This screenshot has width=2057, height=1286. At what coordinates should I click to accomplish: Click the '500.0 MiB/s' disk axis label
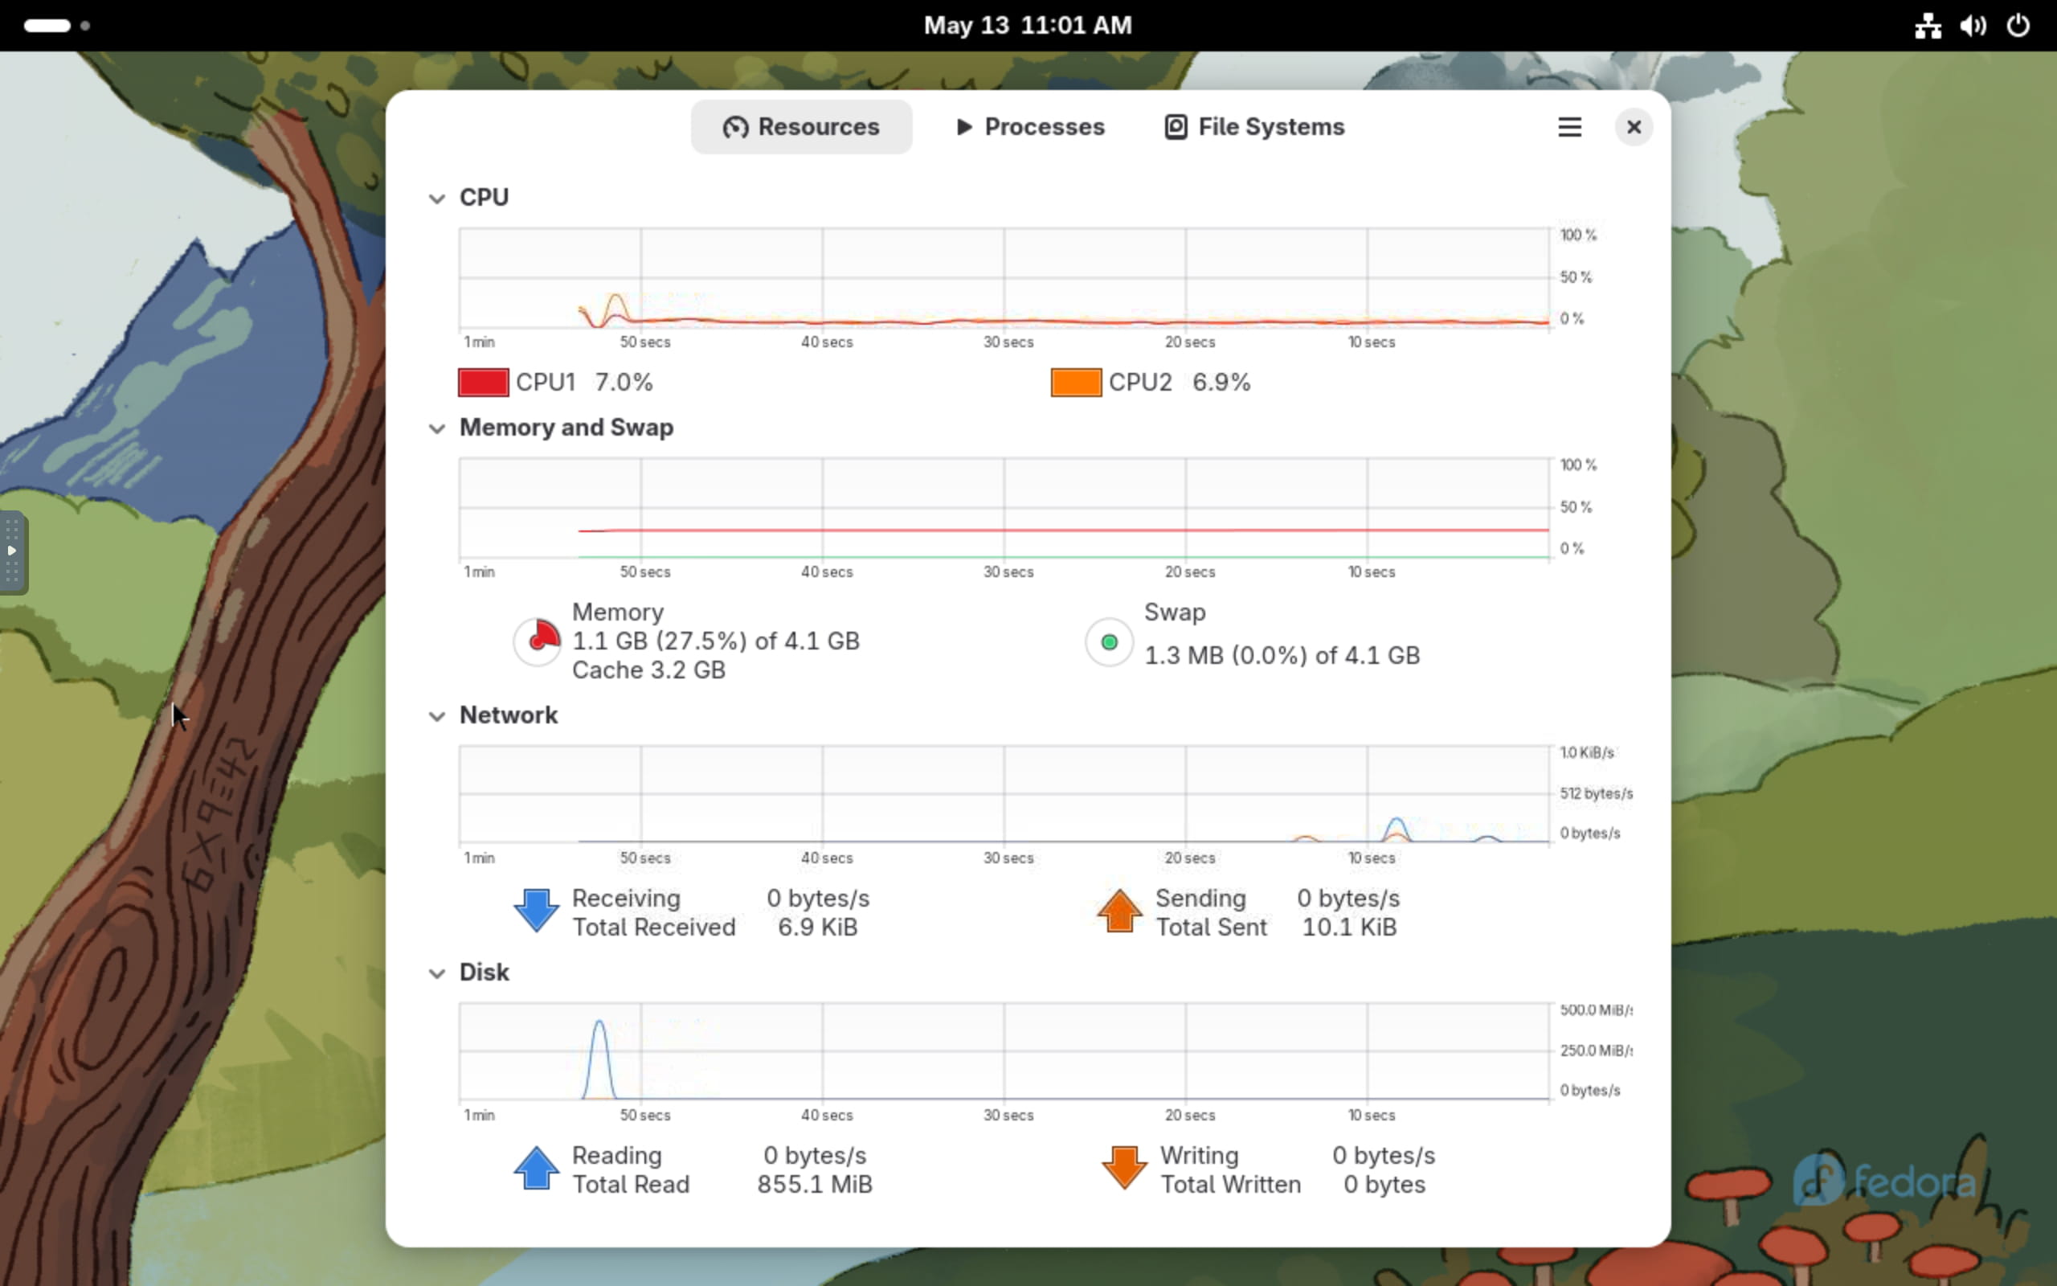1596,1010
